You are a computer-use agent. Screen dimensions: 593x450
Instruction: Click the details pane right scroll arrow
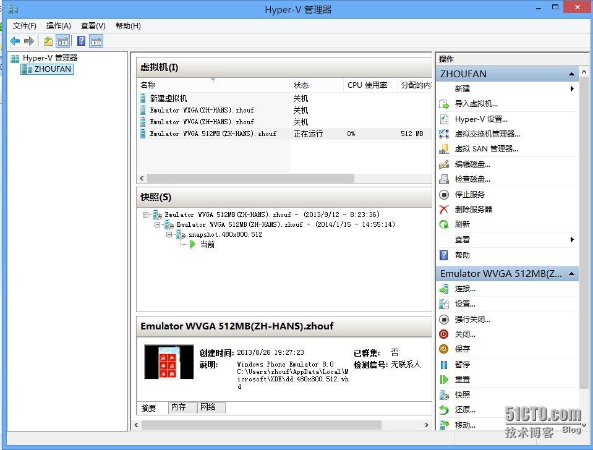[x=427, y=425]
